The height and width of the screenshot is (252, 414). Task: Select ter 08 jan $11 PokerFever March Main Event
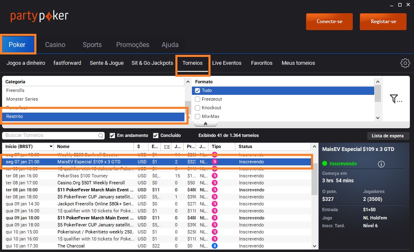click(x=157, y=190)
